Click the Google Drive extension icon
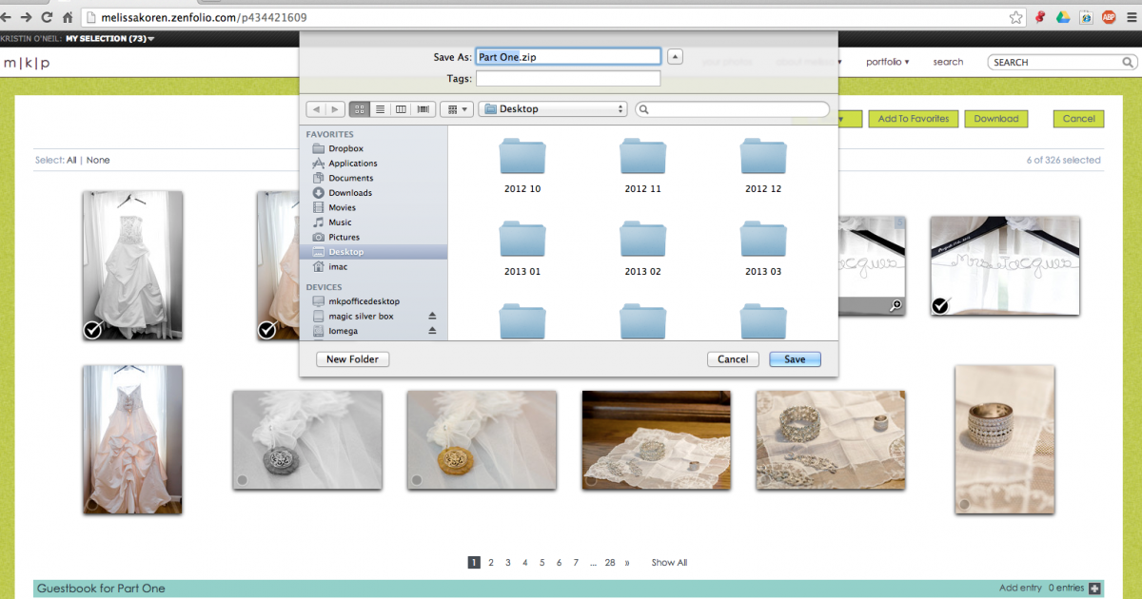Image resolution: width=1142 pixels, height=599 pixels. point(1064,17)
